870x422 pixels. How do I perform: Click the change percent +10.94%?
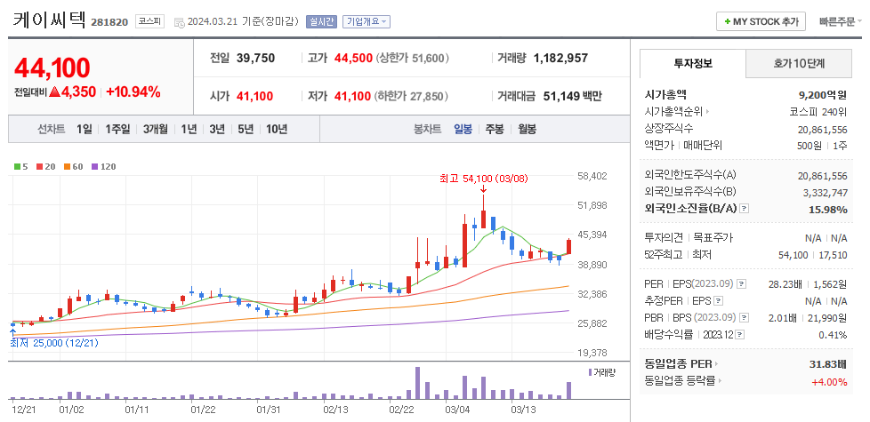pyautogui.click(x=133, y=92)
